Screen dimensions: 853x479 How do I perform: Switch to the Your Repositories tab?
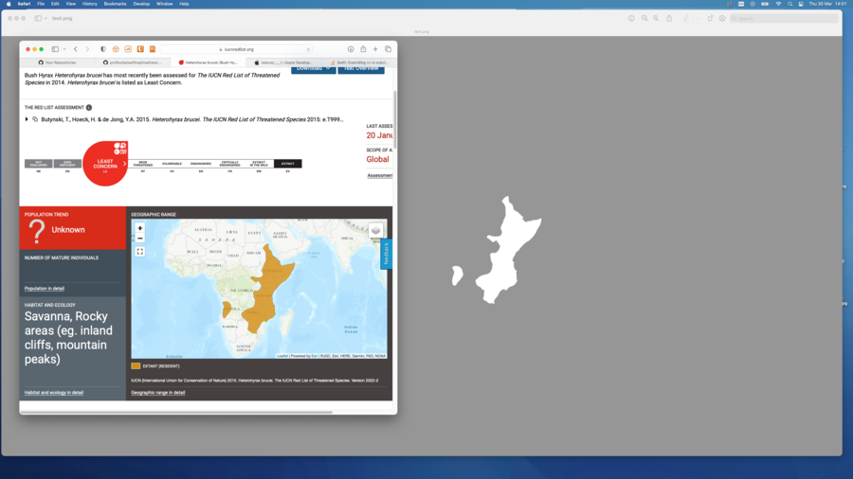pos(59,62)
